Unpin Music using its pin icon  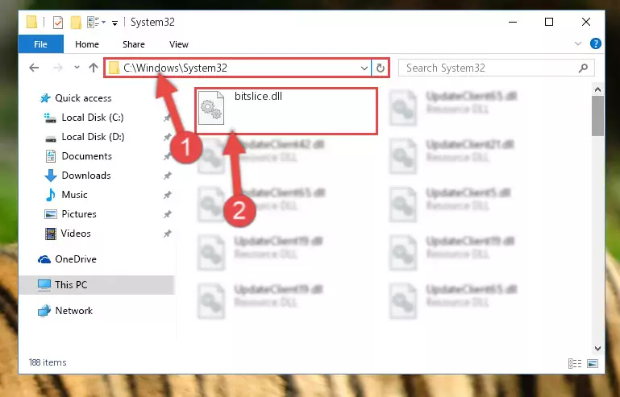(168, 195)
